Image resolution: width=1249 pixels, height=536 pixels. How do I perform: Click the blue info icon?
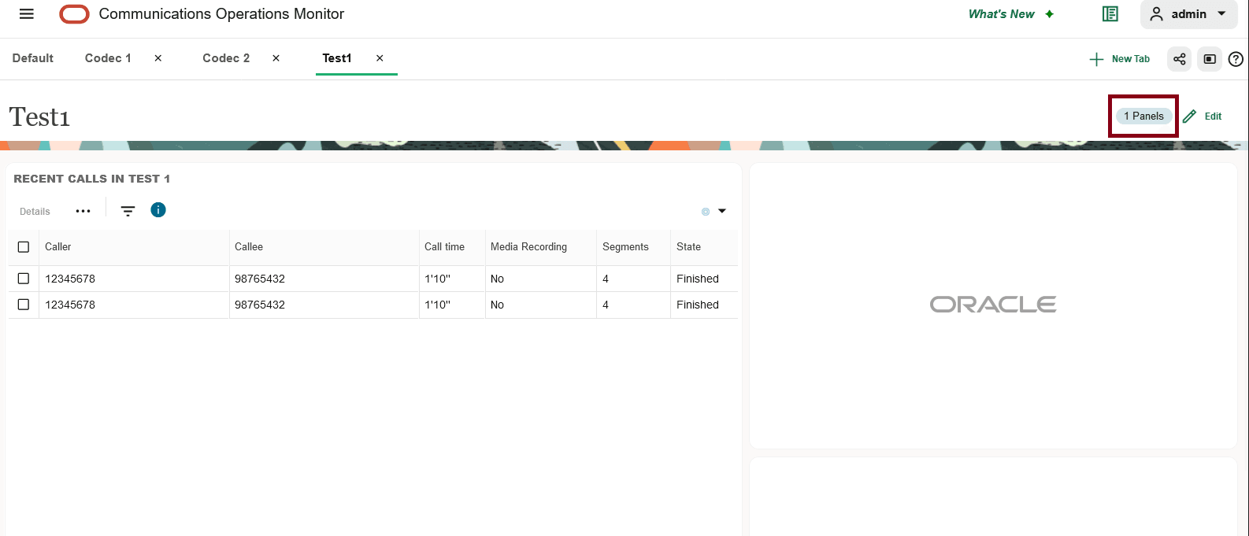(158, 209)
